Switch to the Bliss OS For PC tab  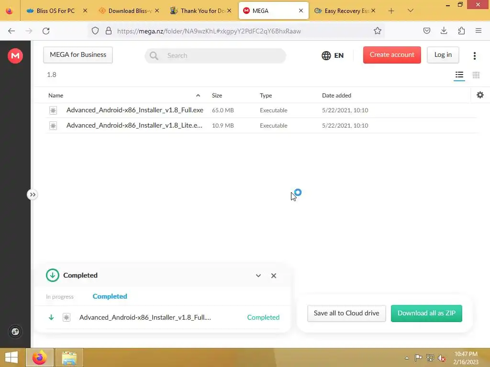(56, 11)
